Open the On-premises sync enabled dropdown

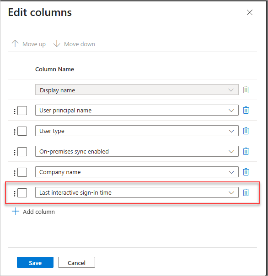pos(137,151)
